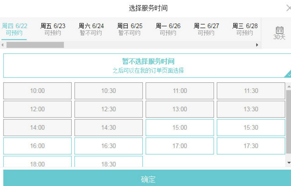Select the 暂不选择服务时间 option
The image size is (291, 186).
tap(148, 66)
